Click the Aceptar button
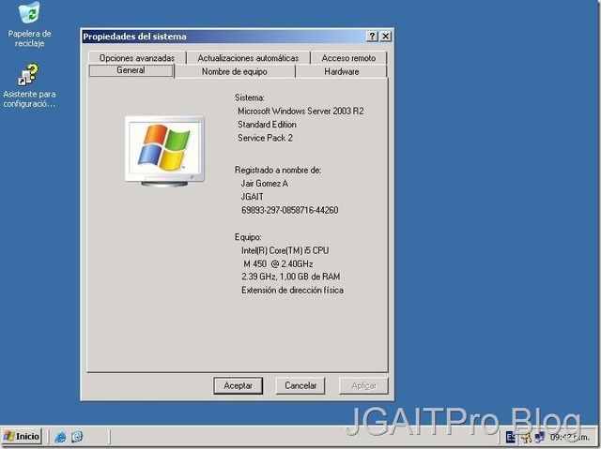 238,385
